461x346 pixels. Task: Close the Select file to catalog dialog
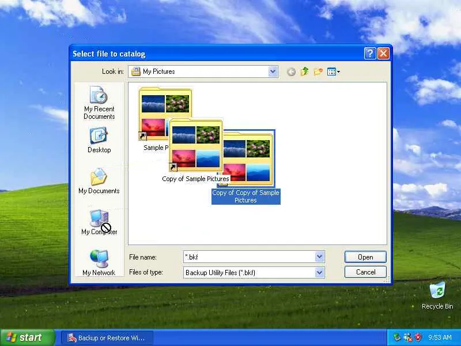(383, 54)
